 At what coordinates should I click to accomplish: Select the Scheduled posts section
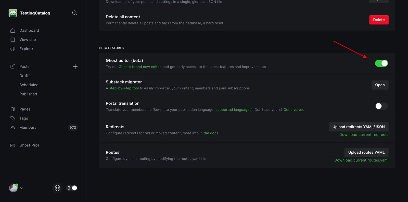pyautogui.click(x=29, y=85)
